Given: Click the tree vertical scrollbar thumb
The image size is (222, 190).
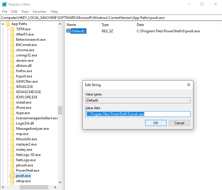Looking at the screenshot, I should 60,111.
